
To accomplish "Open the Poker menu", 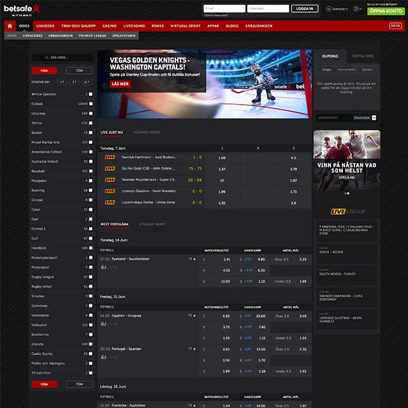I will [157, 25].
